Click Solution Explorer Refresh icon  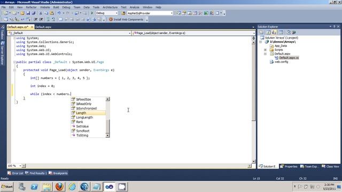(x=268, y=33)
